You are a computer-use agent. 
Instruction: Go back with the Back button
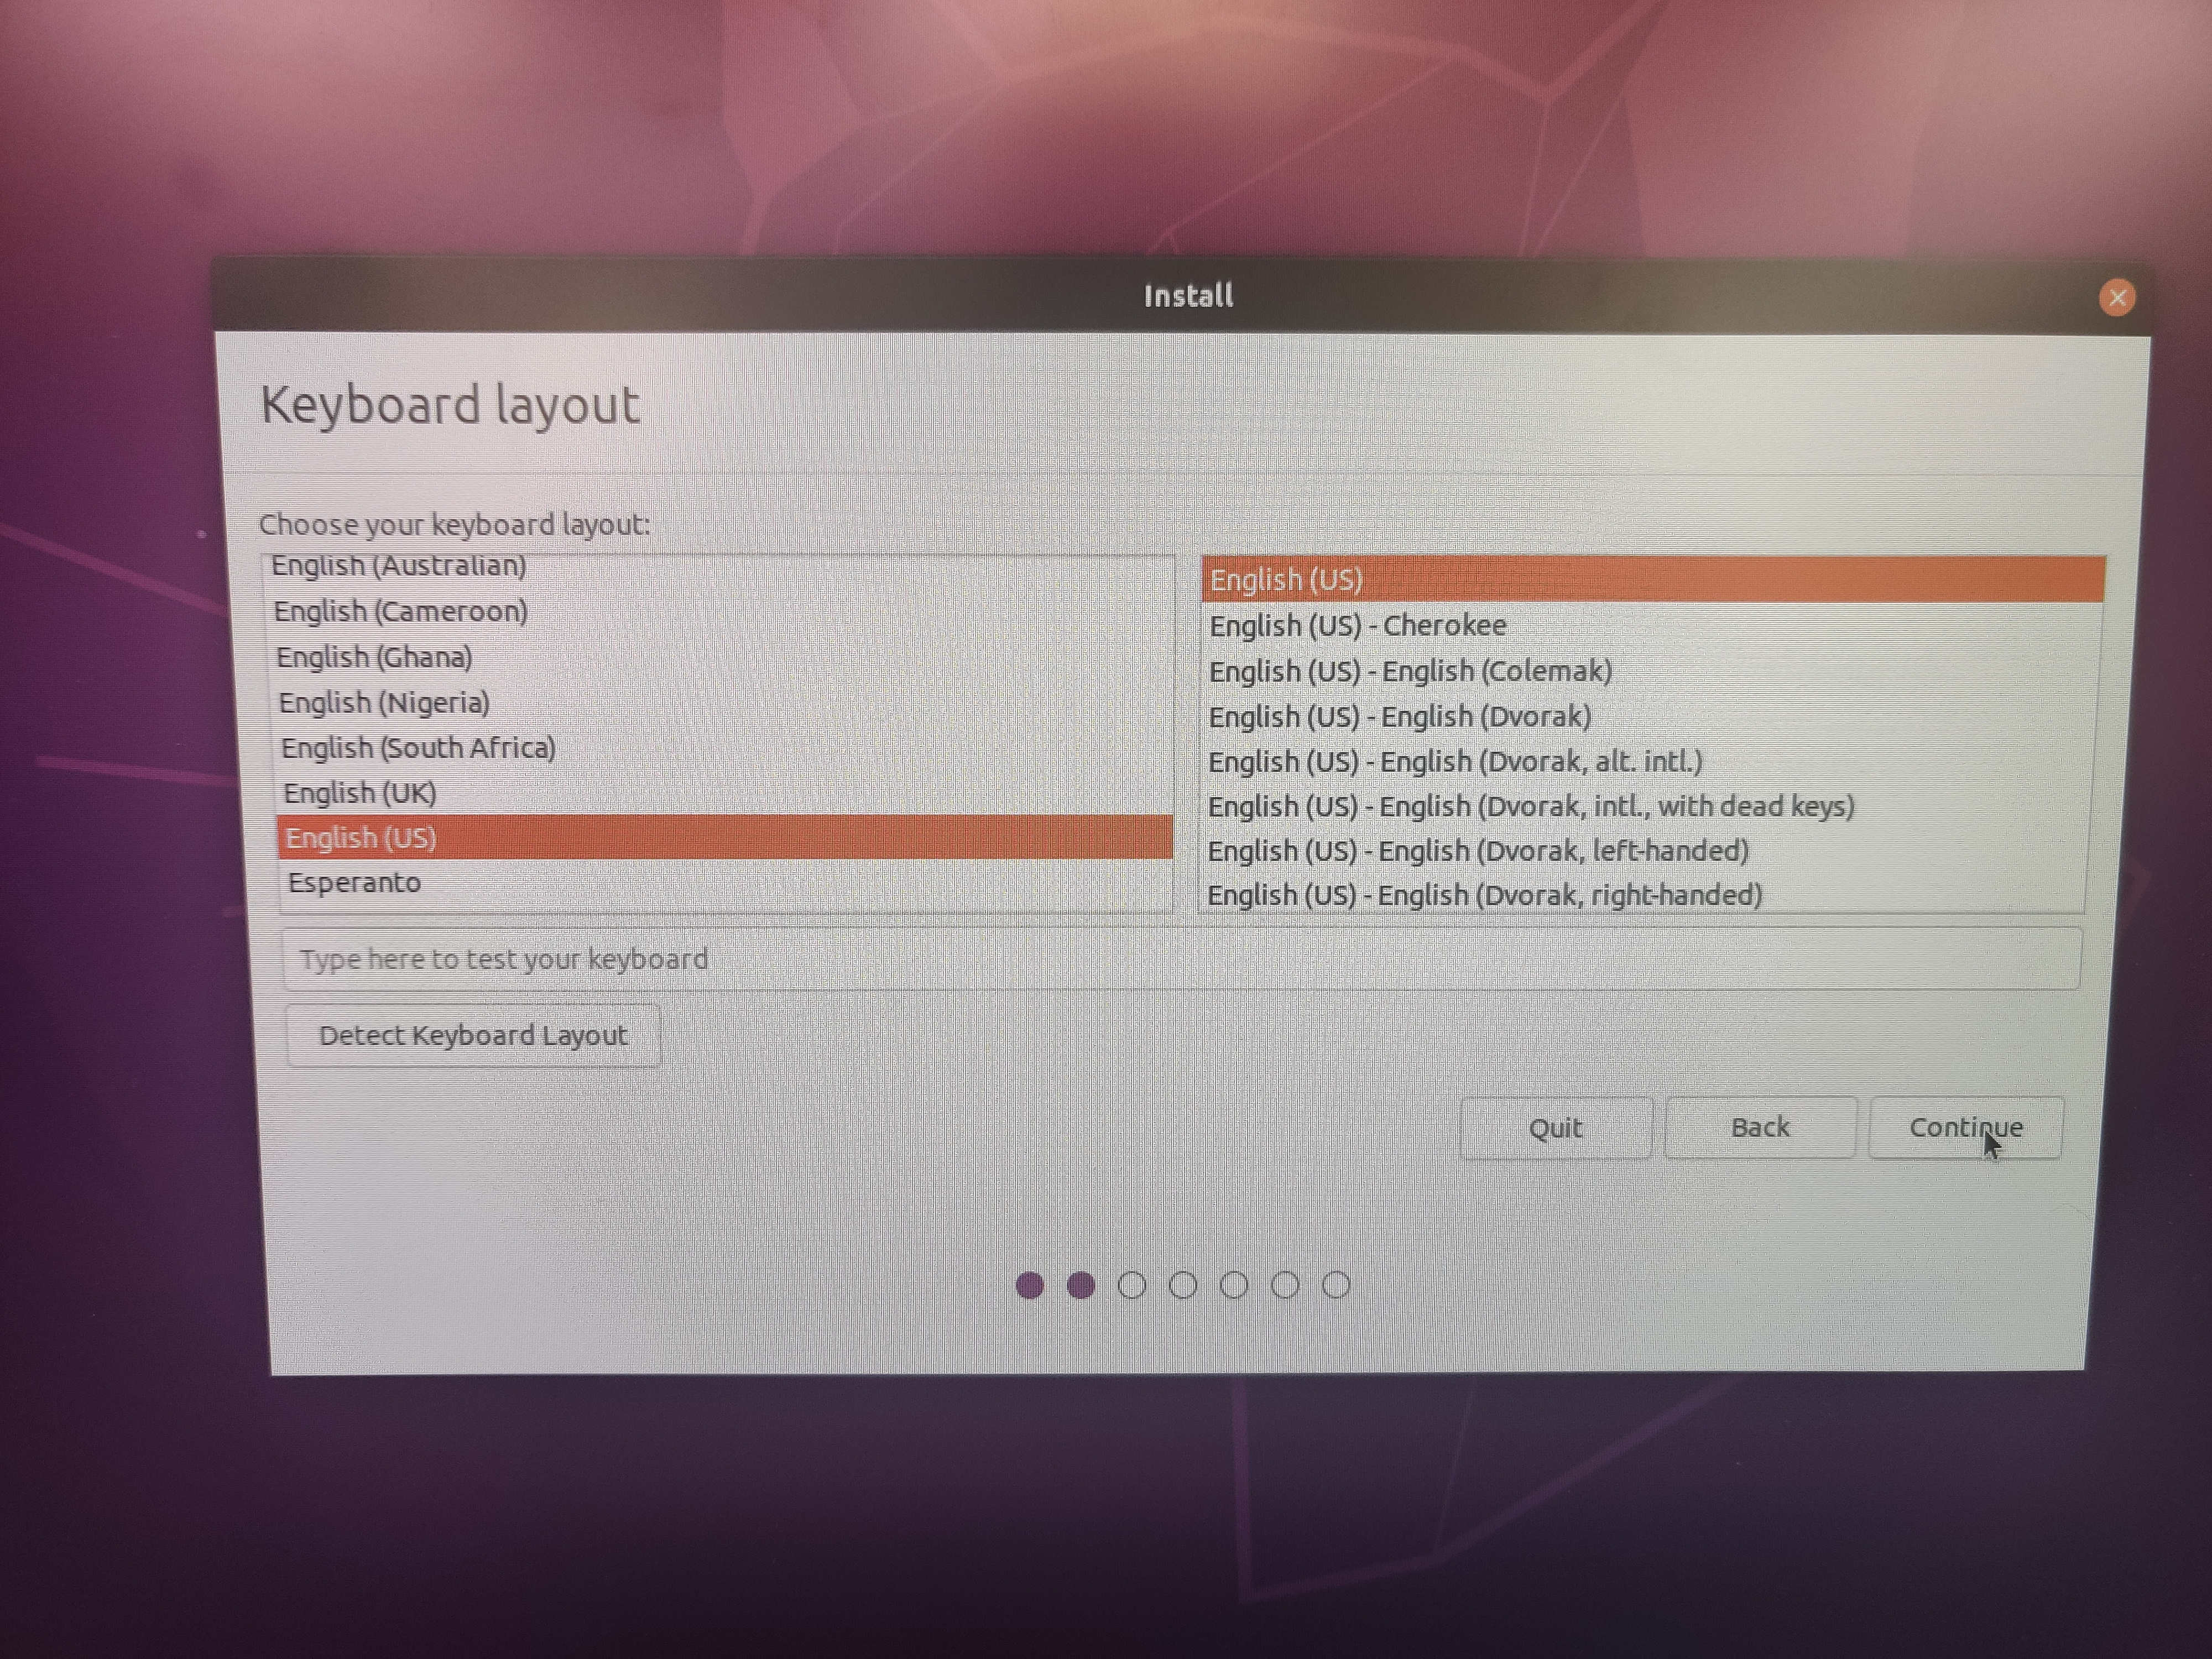1760,1128
